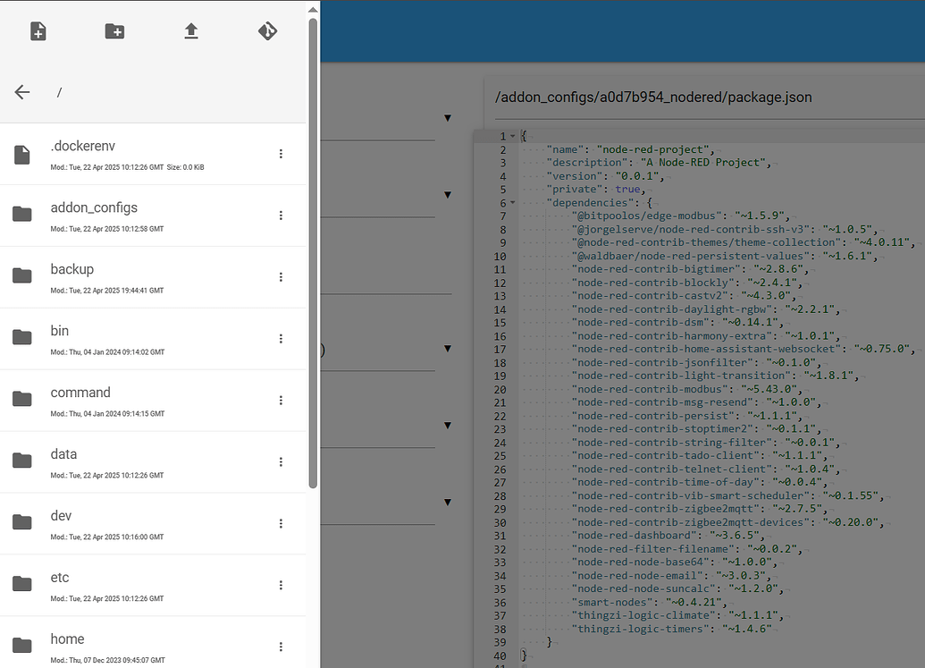
Task: Click the bin folder icon
Action: [21, 337]
